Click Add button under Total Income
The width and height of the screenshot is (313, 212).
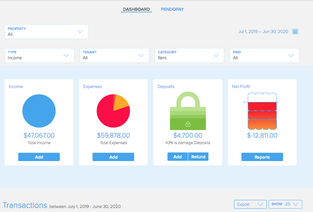[39, 157]
